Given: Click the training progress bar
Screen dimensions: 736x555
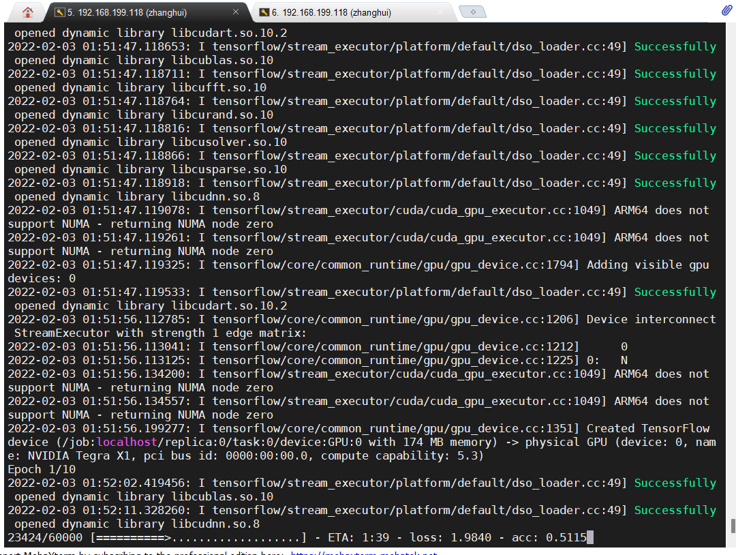Looking at the screenshot, I should tap(199, 538).
